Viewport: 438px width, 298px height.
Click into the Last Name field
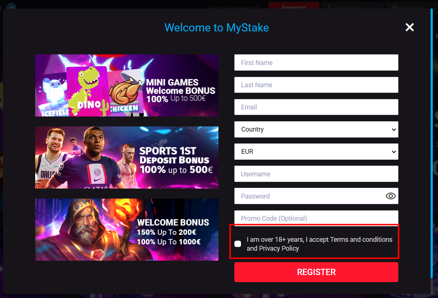pos(316,85)
